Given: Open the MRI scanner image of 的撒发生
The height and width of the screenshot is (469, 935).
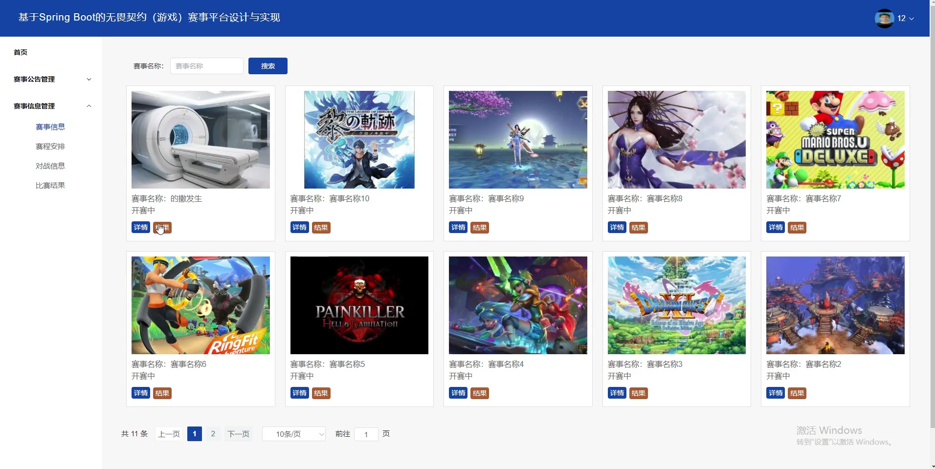Looking at the screenshot, I should coord(200,140).
